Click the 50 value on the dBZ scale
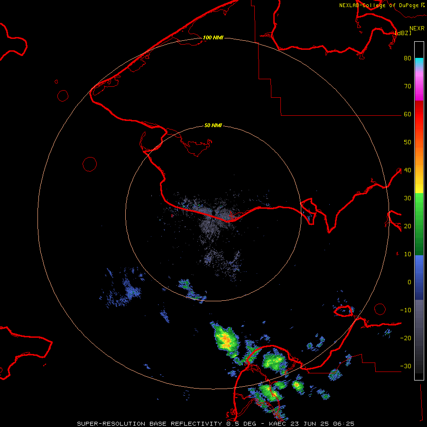Image resolution: width=427 pixels, height=427 pixels. [x=408, y=142]
